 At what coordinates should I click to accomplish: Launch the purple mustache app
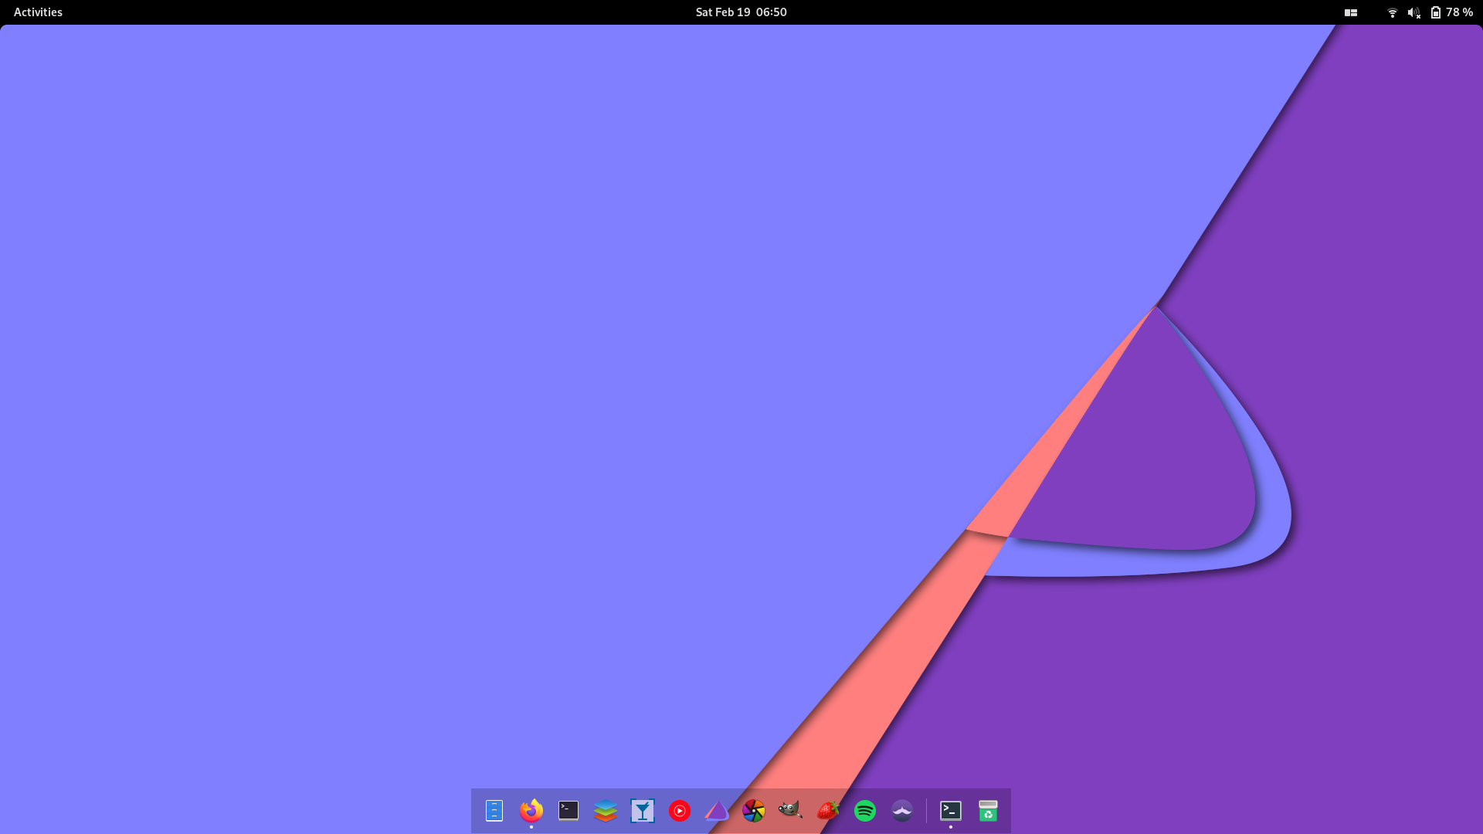tap(901, 811)
